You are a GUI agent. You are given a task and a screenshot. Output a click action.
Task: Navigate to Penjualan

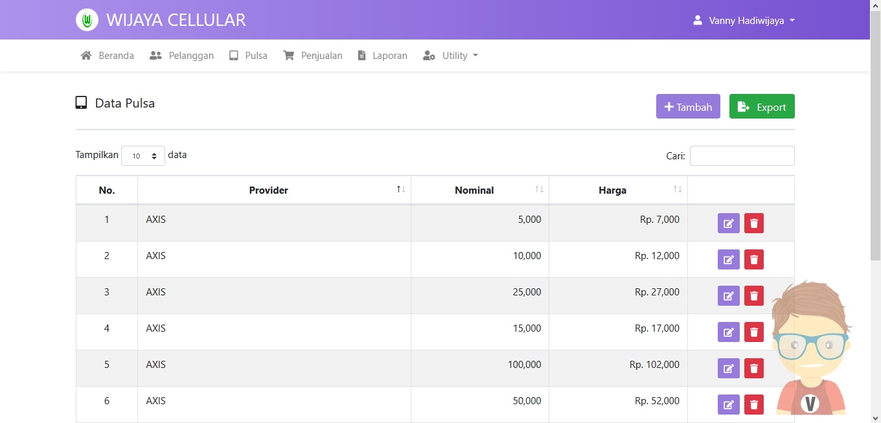(313, 56)
